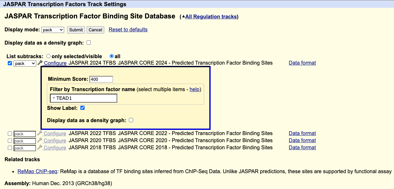The image size is (394, 189).
Task: Open Data format link for JASPAR 2024
Action: pos(302,63)
